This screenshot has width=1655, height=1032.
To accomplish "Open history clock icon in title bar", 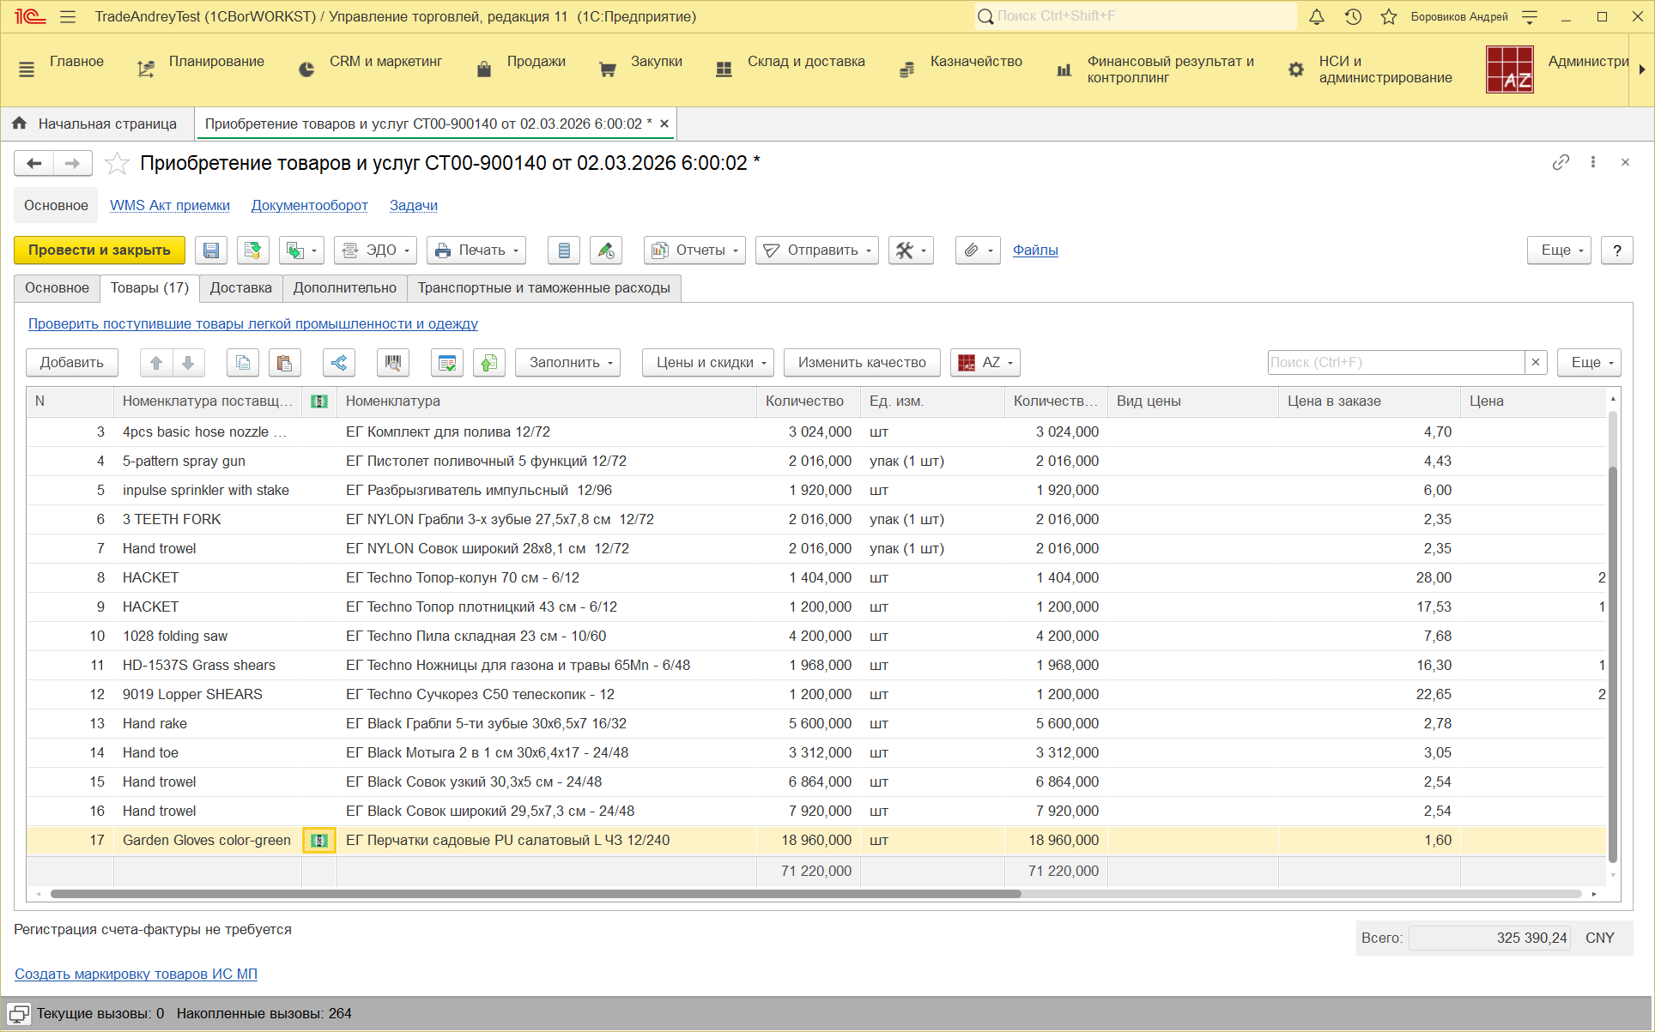I will [x=1353, y=17].
